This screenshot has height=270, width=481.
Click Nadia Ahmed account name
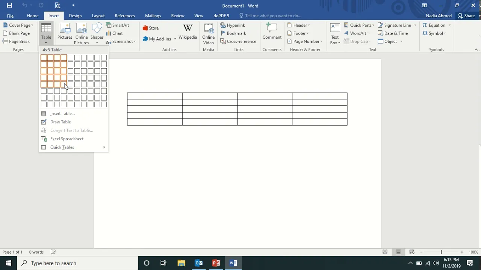coord(439,16)
